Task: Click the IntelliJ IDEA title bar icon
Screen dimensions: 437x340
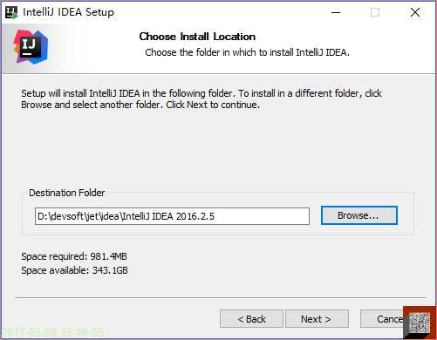Action: click(x=11, y=12)
